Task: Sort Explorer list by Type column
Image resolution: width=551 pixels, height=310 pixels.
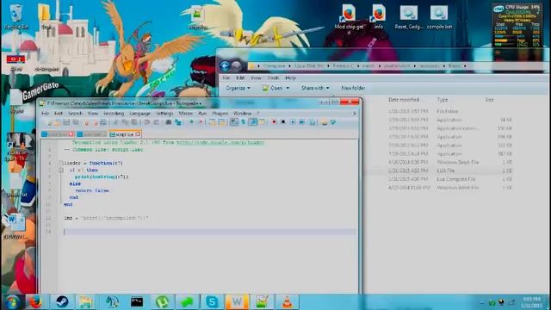Action: [x=442, y=100]
